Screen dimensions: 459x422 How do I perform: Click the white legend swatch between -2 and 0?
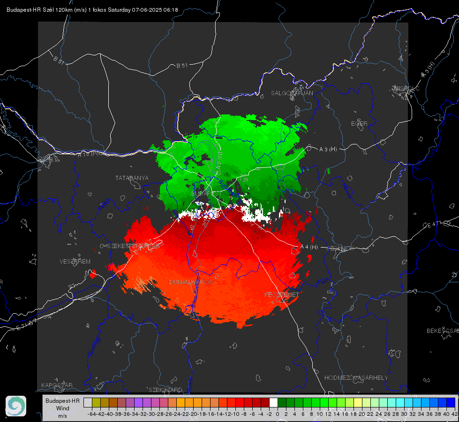[273, 403]
